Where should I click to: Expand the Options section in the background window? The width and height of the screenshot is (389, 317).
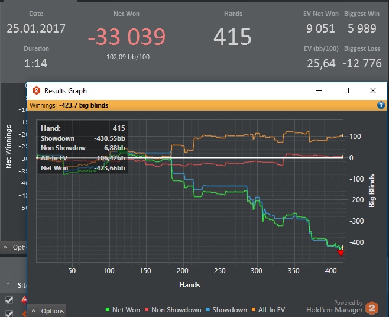[x=14, y=247]
